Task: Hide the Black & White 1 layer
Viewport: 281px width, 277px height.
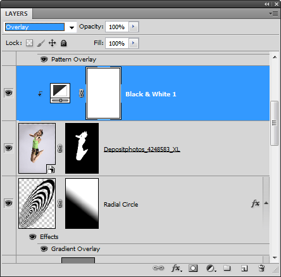Action: 9,93
